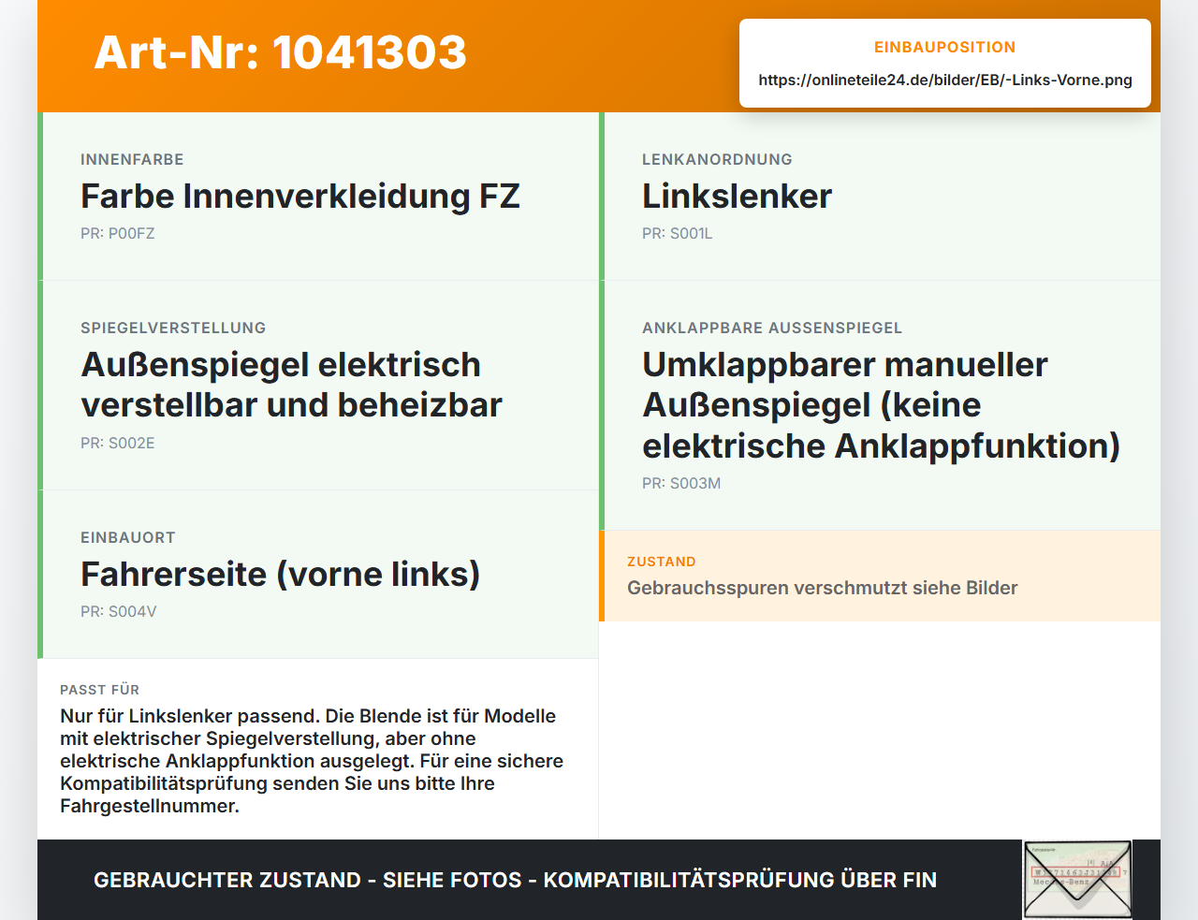Click Gebrauchsspuren verschmutzt siehe Bilder text

point(823,588)
